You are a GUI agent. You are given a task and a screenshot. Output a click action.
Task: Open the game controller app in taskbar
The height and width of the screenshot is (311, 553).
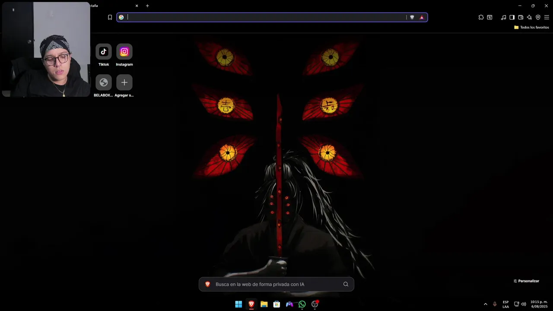click(x=289, y=304)
